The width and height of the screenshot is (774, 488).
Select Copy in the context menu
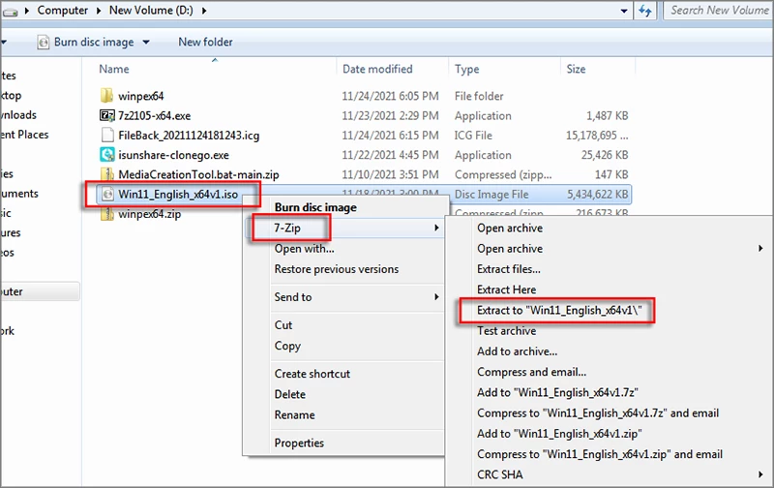287,346
